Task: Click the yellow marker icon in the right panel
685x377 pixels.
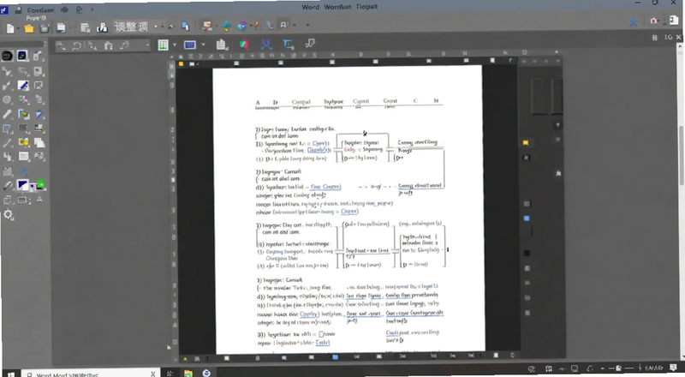Action: pos(526,142)
